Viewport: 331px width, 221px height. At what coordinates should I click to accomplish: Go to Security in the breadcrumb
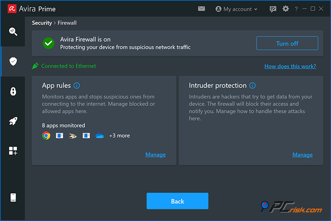[x=42, y=23]
